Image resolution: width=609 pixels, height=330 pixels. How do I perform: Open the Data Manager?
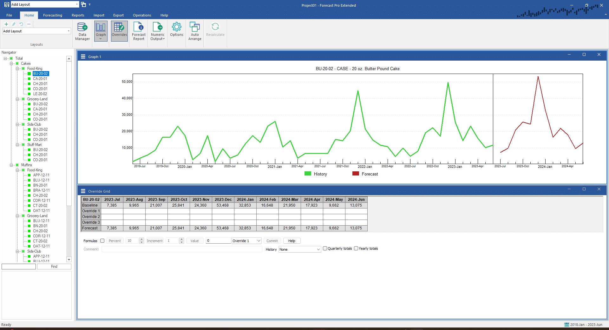click(82, 31)
